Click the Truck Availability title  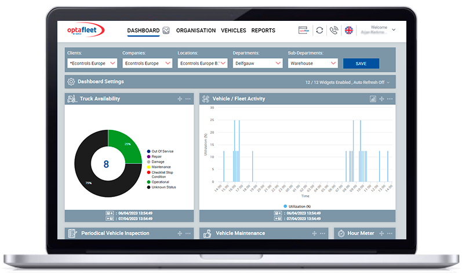coord(100,99)
